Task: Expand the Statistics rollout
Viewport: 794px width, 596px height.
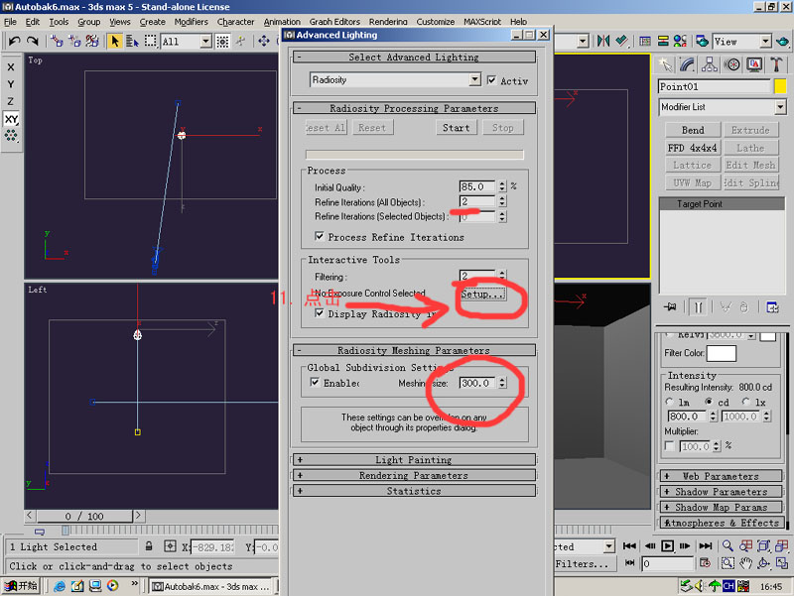Action: (414, 491)
